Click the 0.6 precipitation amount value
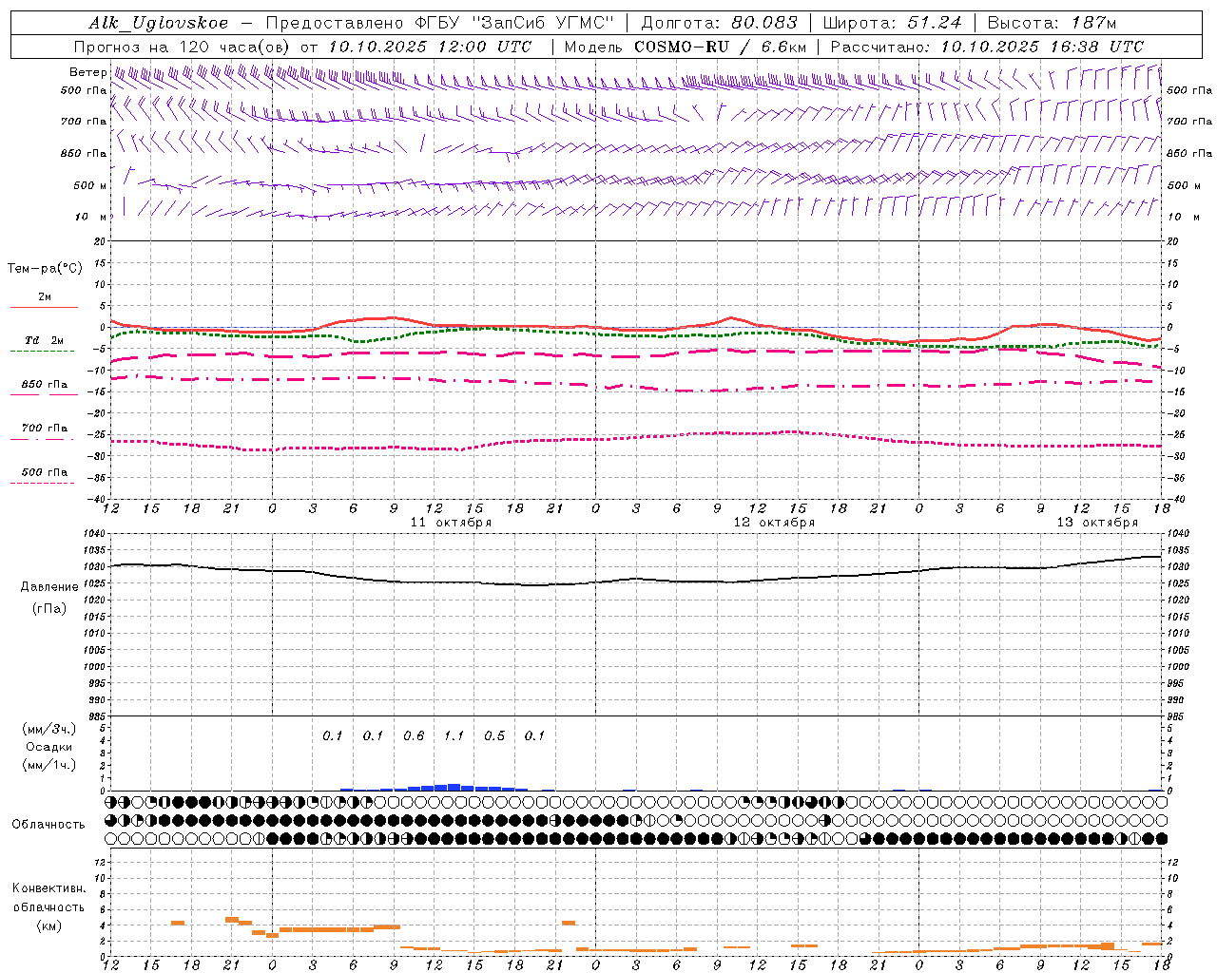 (414, 735)
